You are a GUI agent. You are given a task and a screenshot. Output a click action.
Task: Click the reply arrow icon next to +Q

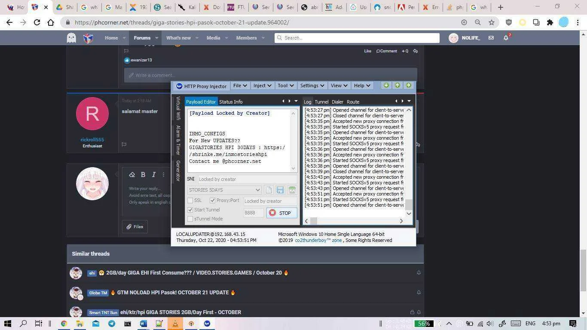point(416,51)
